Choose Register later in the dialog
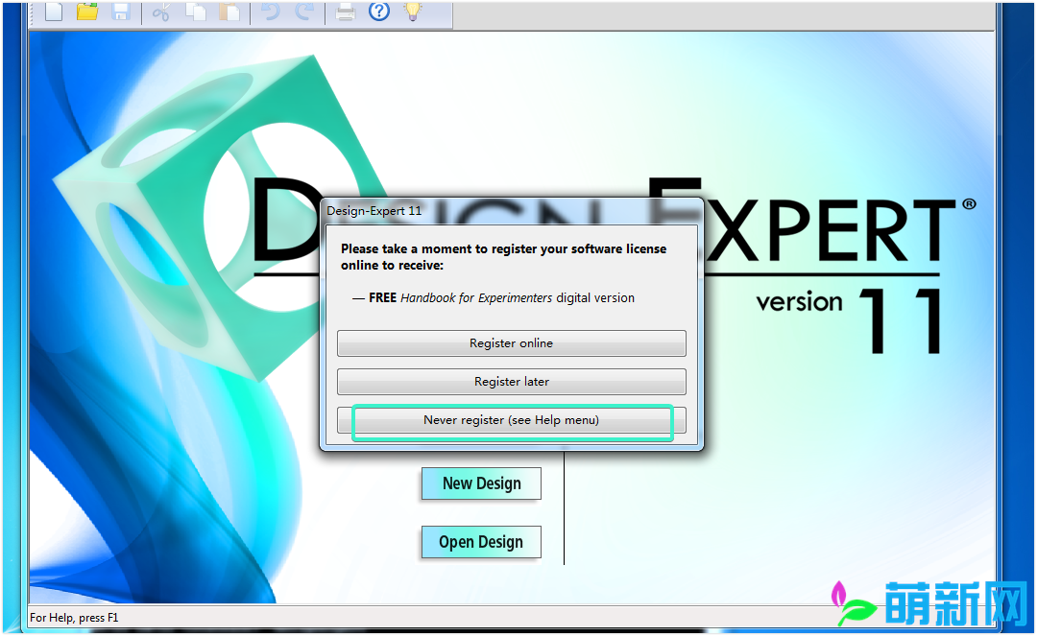1037x636 pixels. pyautogui.click(x=511, y=381)
